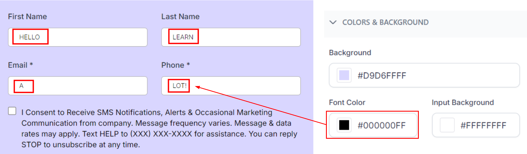This screenshot has height=154, width=527.
Task: Open the black Font Color swatch
Action: tap(344, 125)
